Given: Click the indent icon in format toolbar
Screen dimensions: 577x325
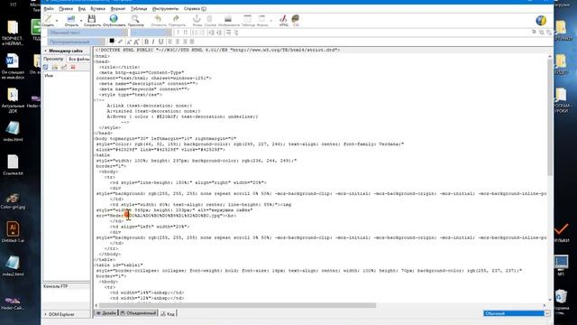Looking at the screenshot, I should [x=219, y=32].
